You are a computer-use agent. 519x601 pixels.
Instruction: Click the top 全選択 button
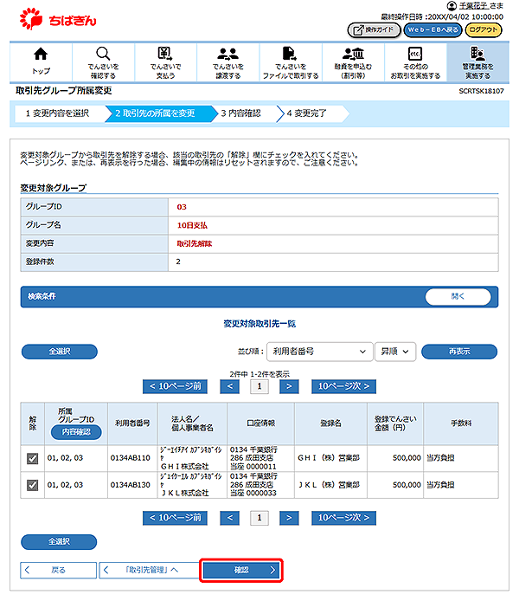click(59, 352)
